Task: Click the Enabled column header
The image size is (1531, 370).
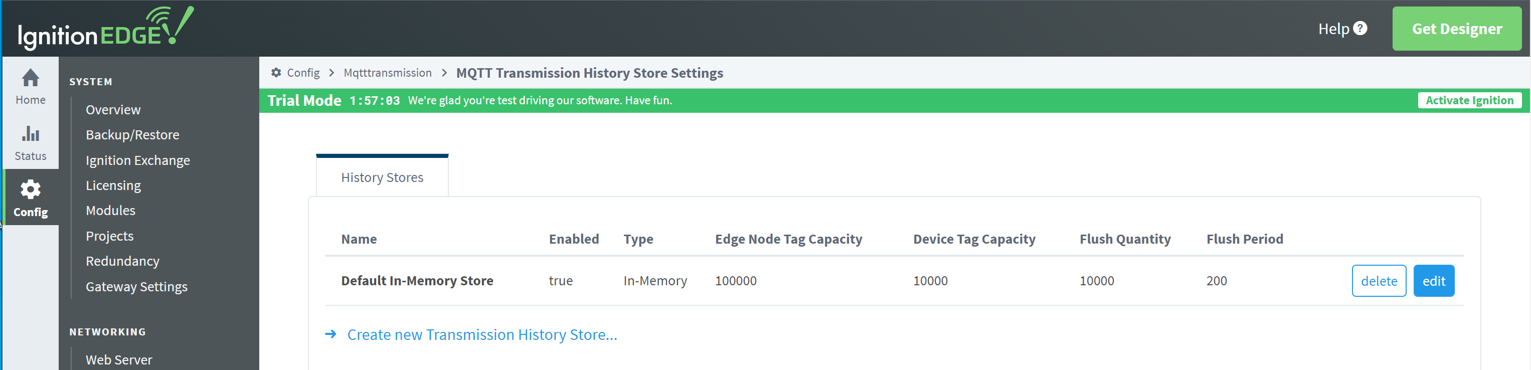Action: pyautogui.click(x=574, y=239)
